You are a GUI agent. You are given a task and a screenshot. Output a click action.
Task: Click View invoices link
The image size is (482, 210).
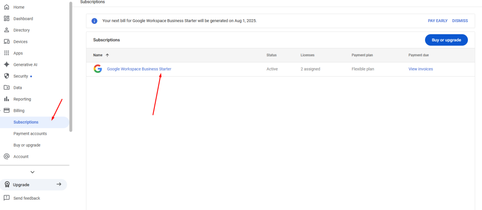pyautogui.click(x=420, y=69)
